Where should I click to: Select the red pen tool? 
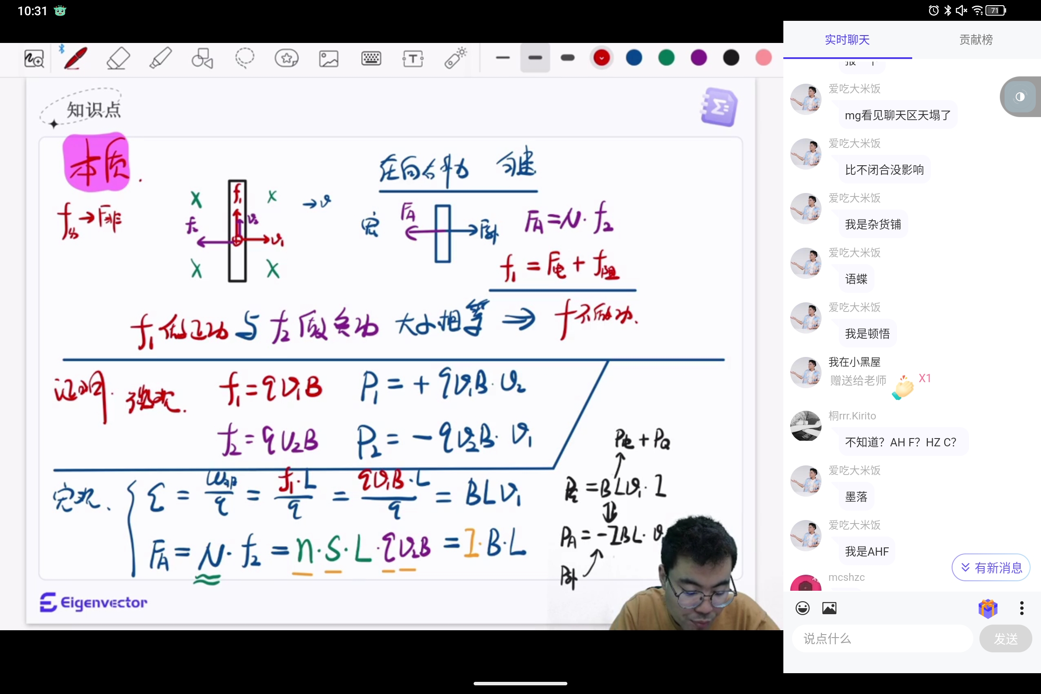pyautogui.click(x=75, y=58)
